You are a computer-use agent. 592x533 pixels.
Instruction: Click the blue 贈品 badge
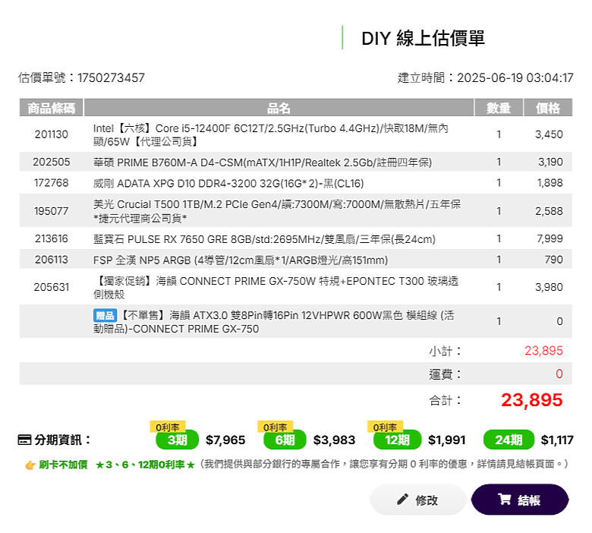(x=105, y=315)
